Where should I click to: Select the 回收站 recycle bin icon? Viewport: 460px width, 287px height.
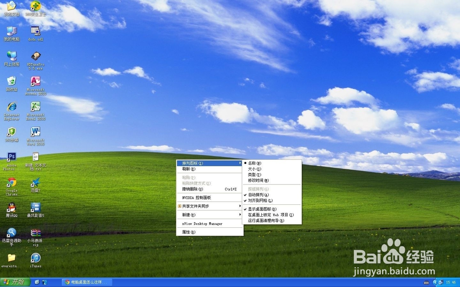click(12, 84)
